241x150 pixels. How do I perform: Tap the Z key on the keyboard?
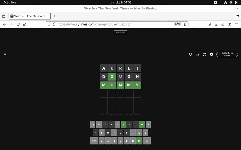point(102,141)
